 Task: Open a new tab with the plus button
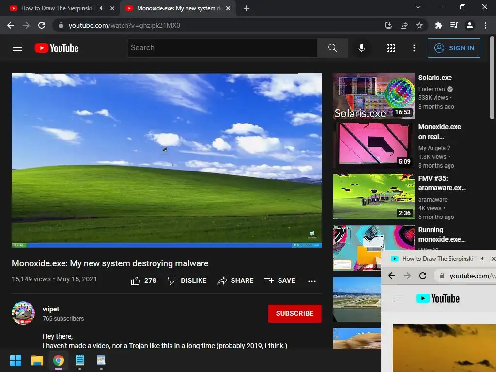(247, 8)
